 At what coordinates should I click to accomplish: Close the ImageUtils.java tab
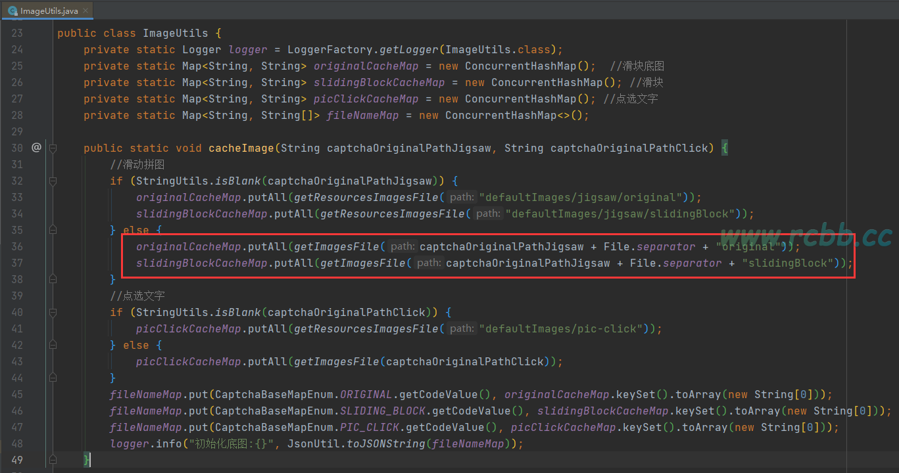[x=85, y=11]
